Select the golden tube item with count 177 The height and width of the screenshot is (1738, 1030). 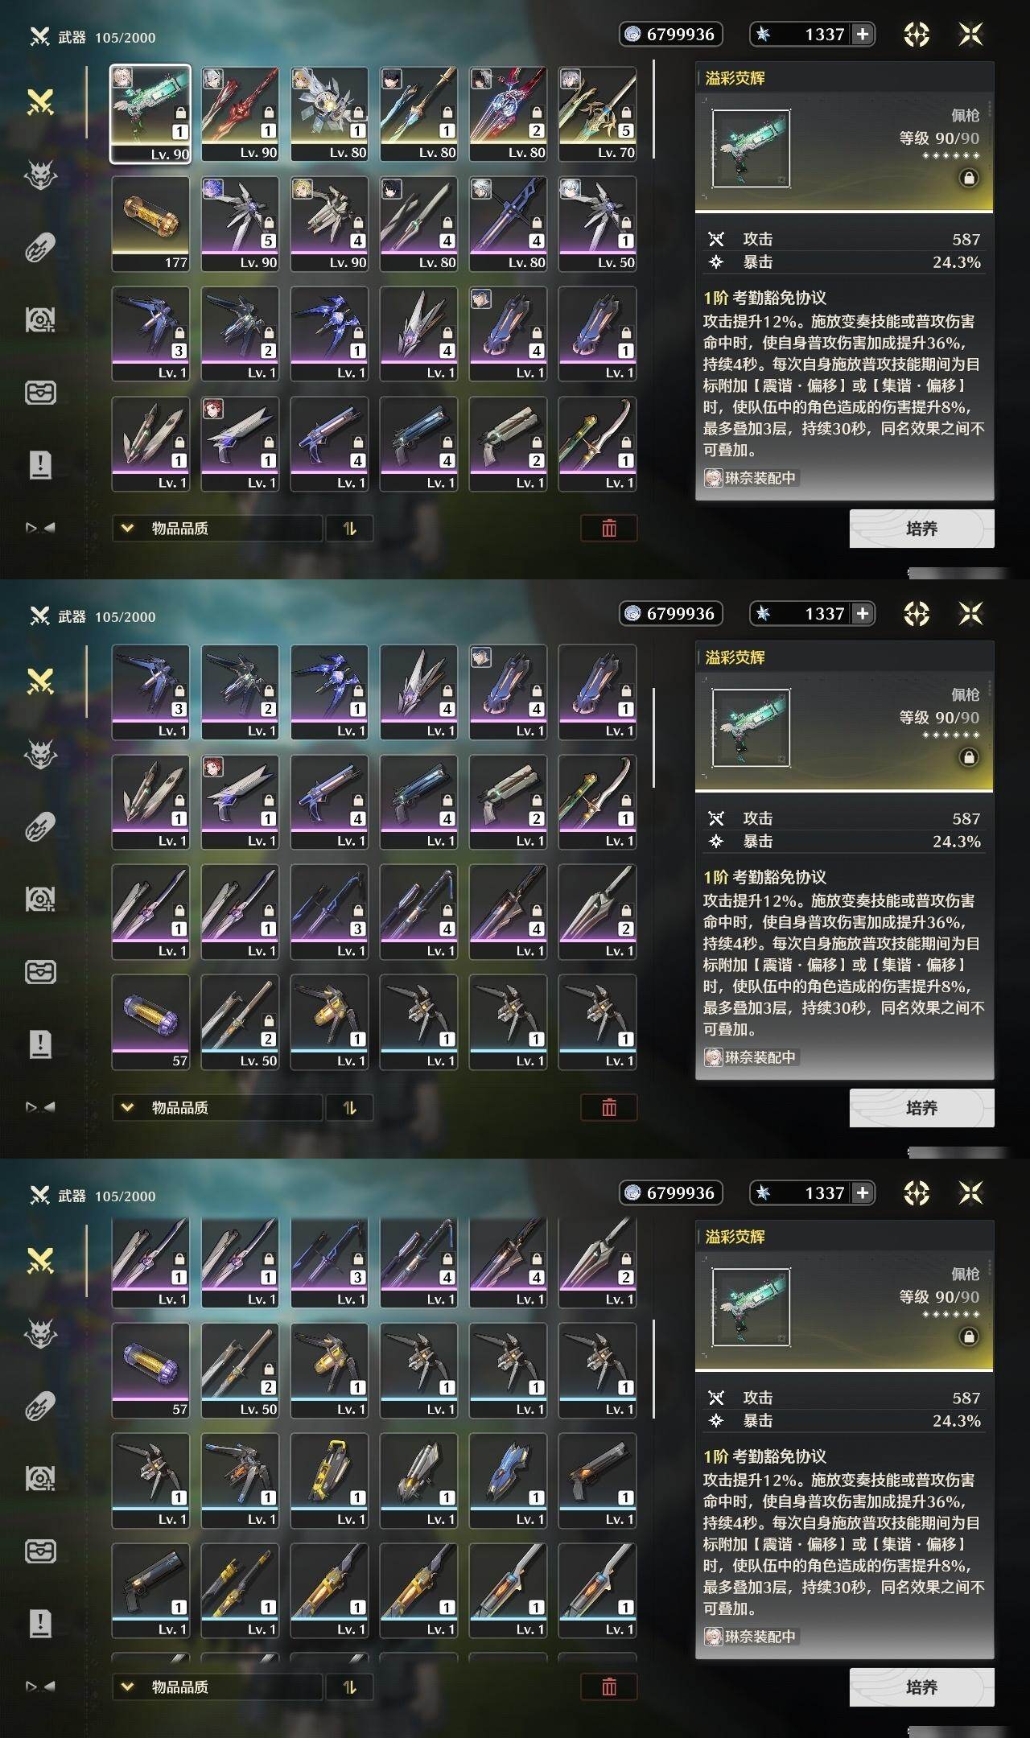coord(150,224)
